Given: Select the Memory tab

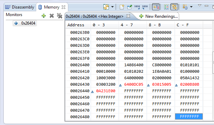Looking at the screenshot, I should tap(52, 7).
